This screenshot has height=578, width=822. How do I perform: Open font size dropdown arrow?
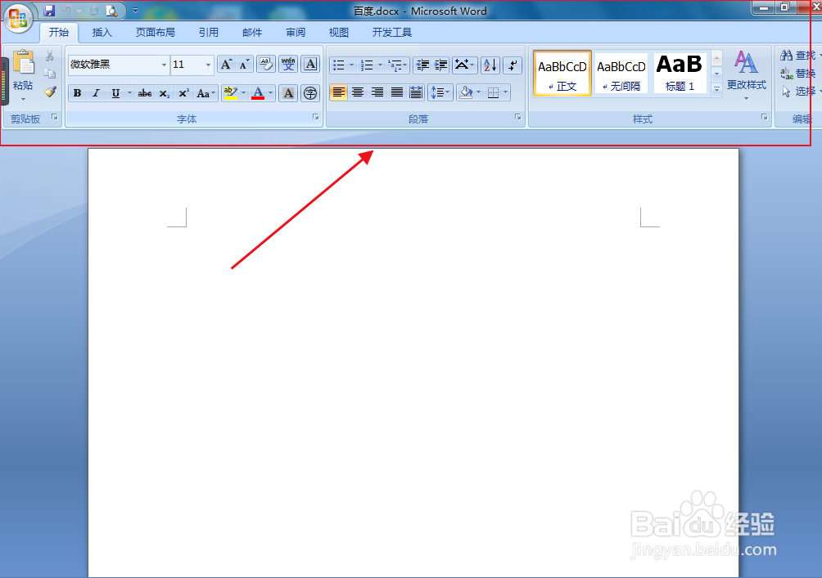(208, 65)
